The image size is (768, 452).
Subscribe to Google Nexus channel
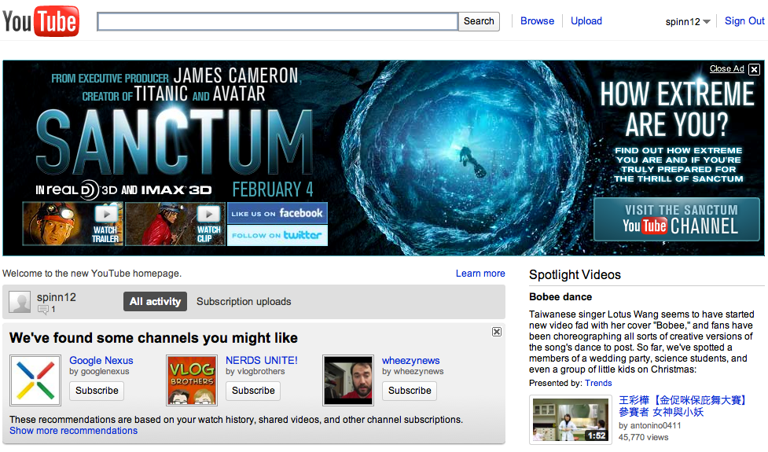97,391
